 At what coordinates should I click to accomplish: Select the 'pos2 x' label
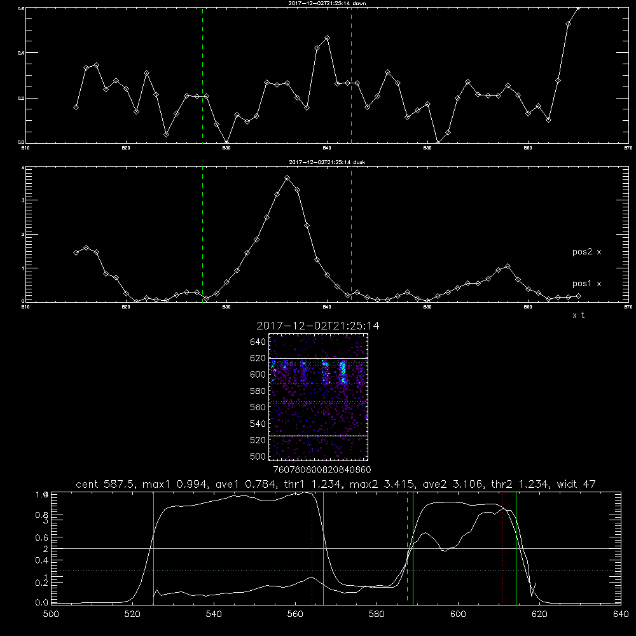coord(586,252)
